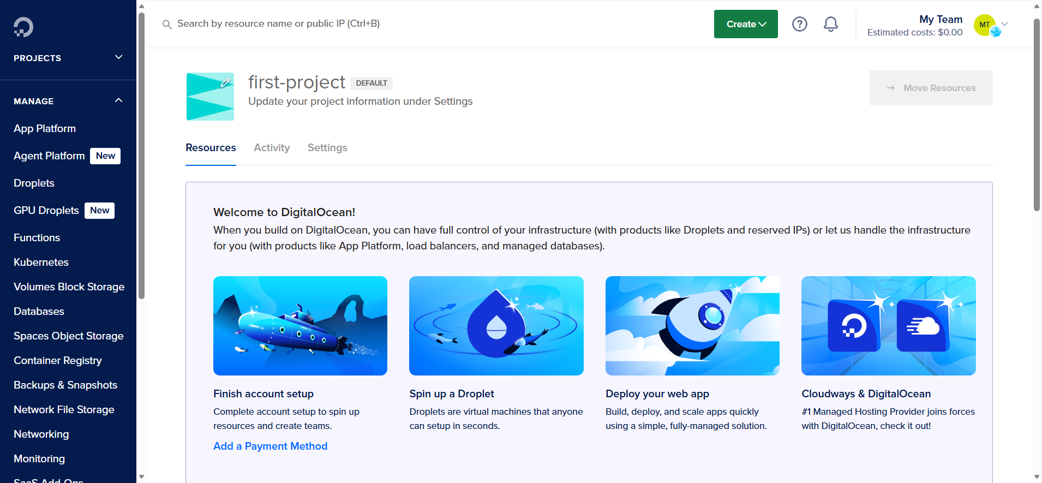Screen dimensions: 1042x483
Task: Click the New badge beside GPU Droplets
Action: 99,210
